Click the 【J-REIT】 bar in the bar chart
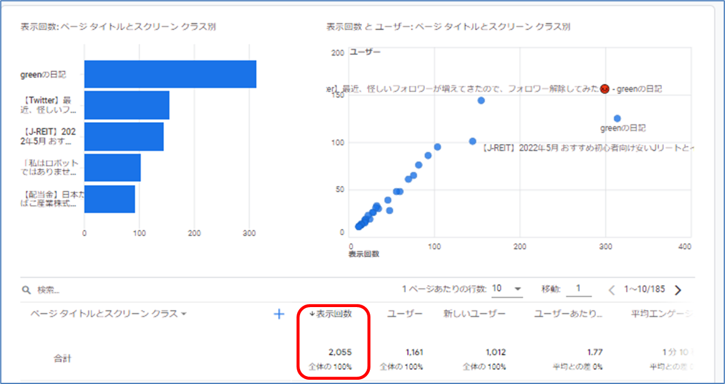This screenshot has height=384, width=725. (x=124, y=137)
